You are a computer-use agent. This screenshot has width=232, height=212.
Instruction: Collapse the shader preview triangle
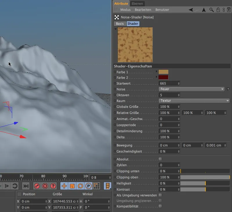click(x=115, y=29)
